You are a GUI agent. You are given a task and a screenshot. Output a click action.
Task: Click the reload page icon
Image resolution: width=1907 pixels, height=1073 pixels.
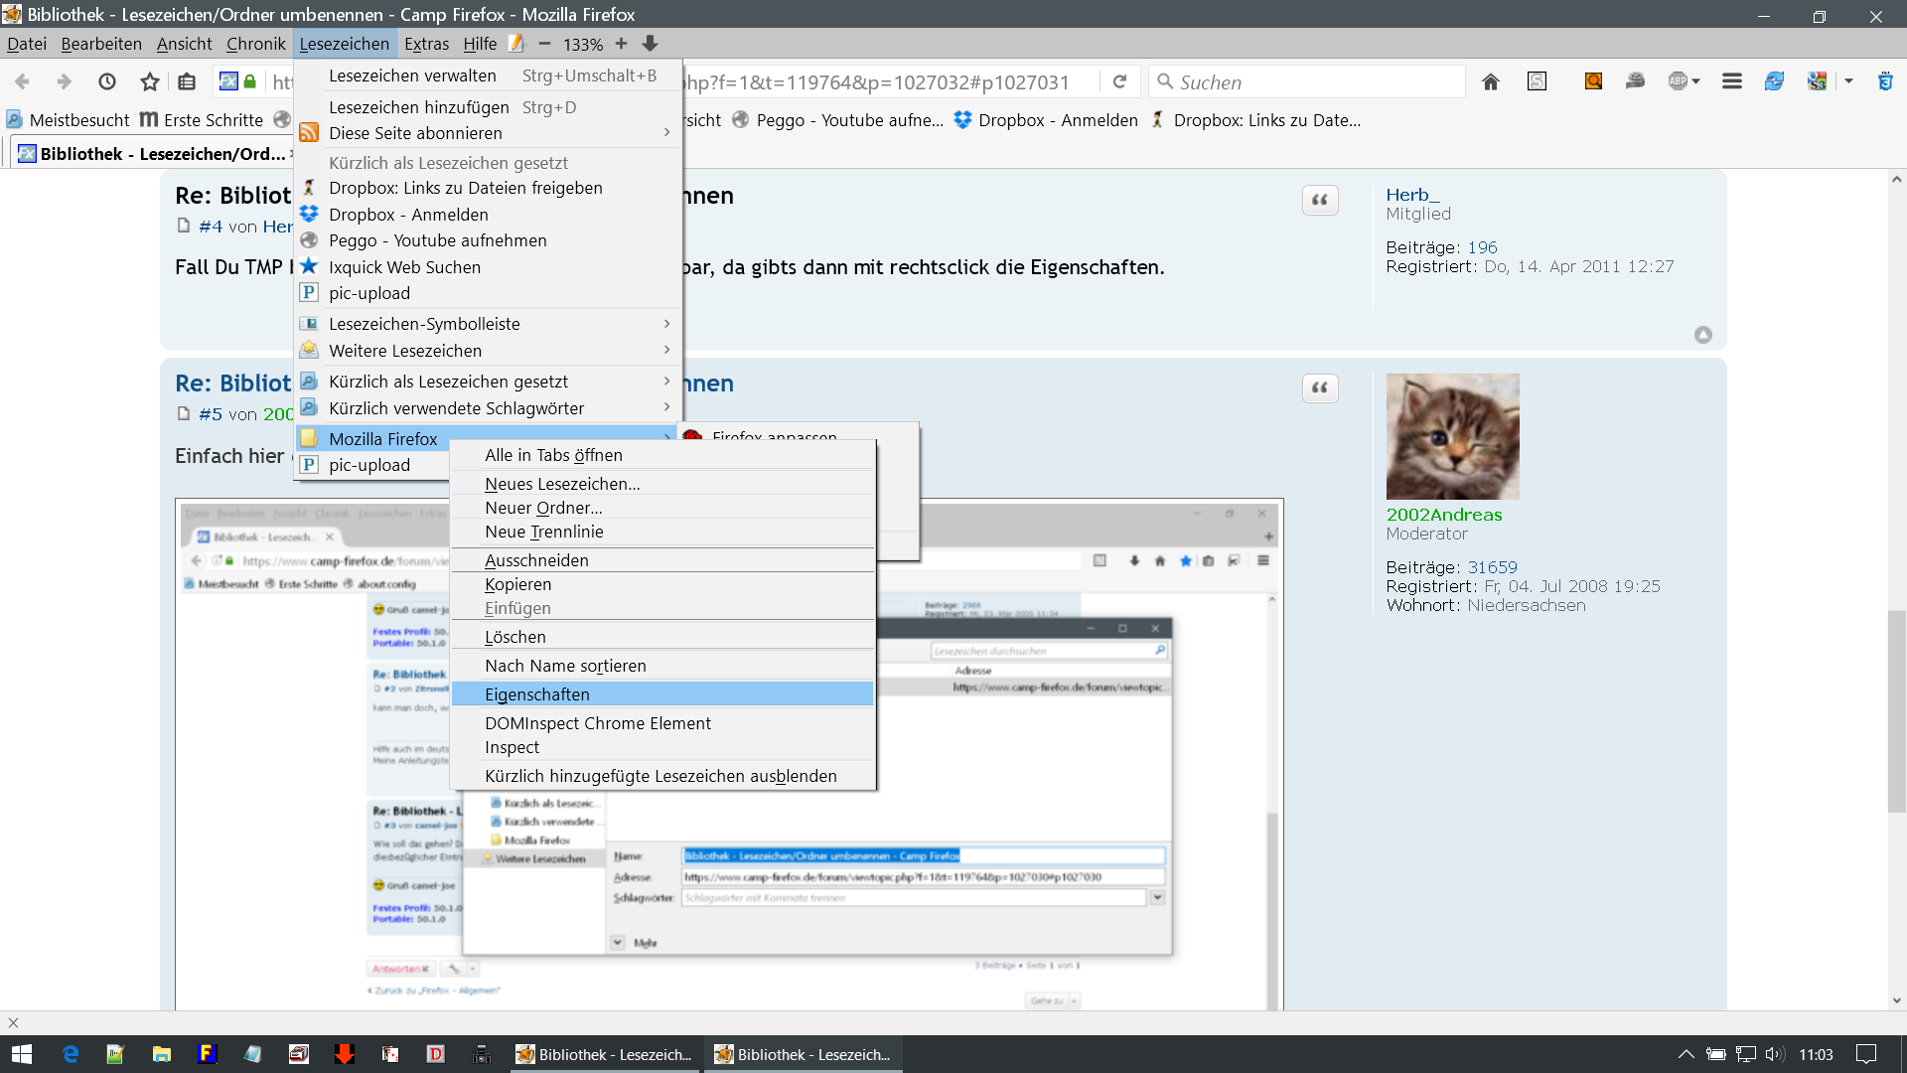point(1119,82)
